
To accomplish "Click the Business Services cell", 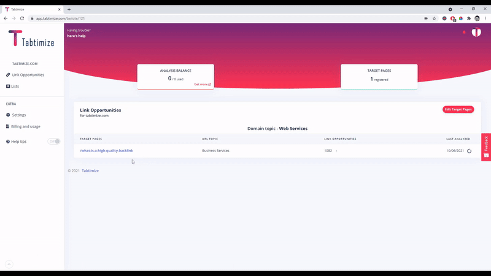I will (216, 150).
